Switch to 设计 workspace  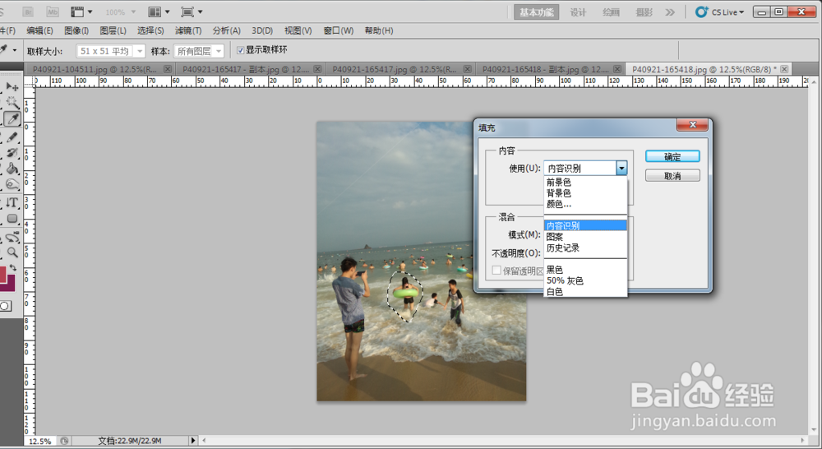point(578,12)
